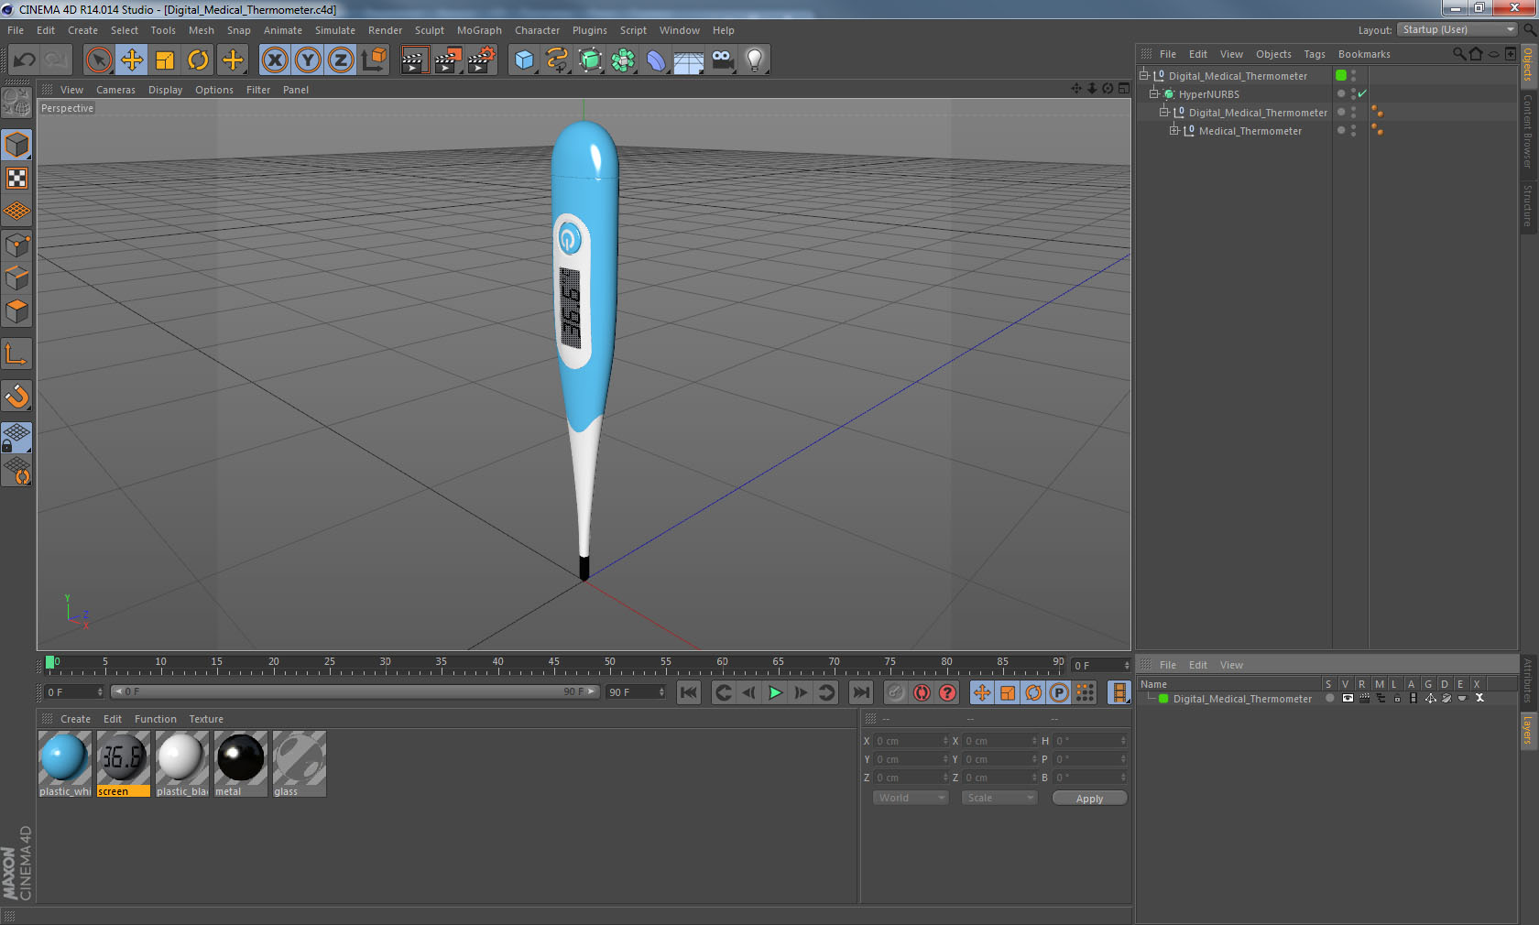Toggle Z axis lock

click(x=341, y=60)
